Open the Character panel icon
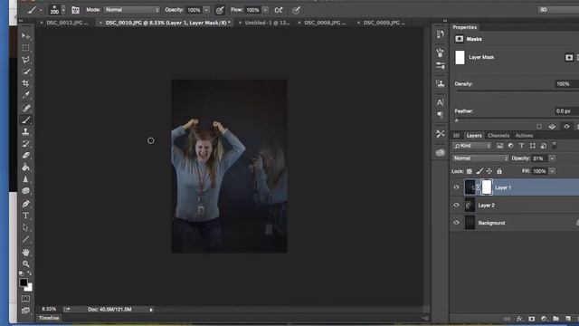This screenshot has height=326, width=579. coord(441,102)
